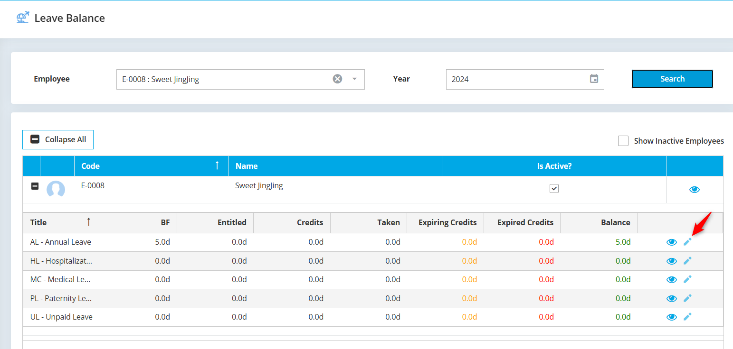Viewport: 733px width, 349px height.
Task: Edit the Paternity Leave row with the pencil icon
Action: 687,298
